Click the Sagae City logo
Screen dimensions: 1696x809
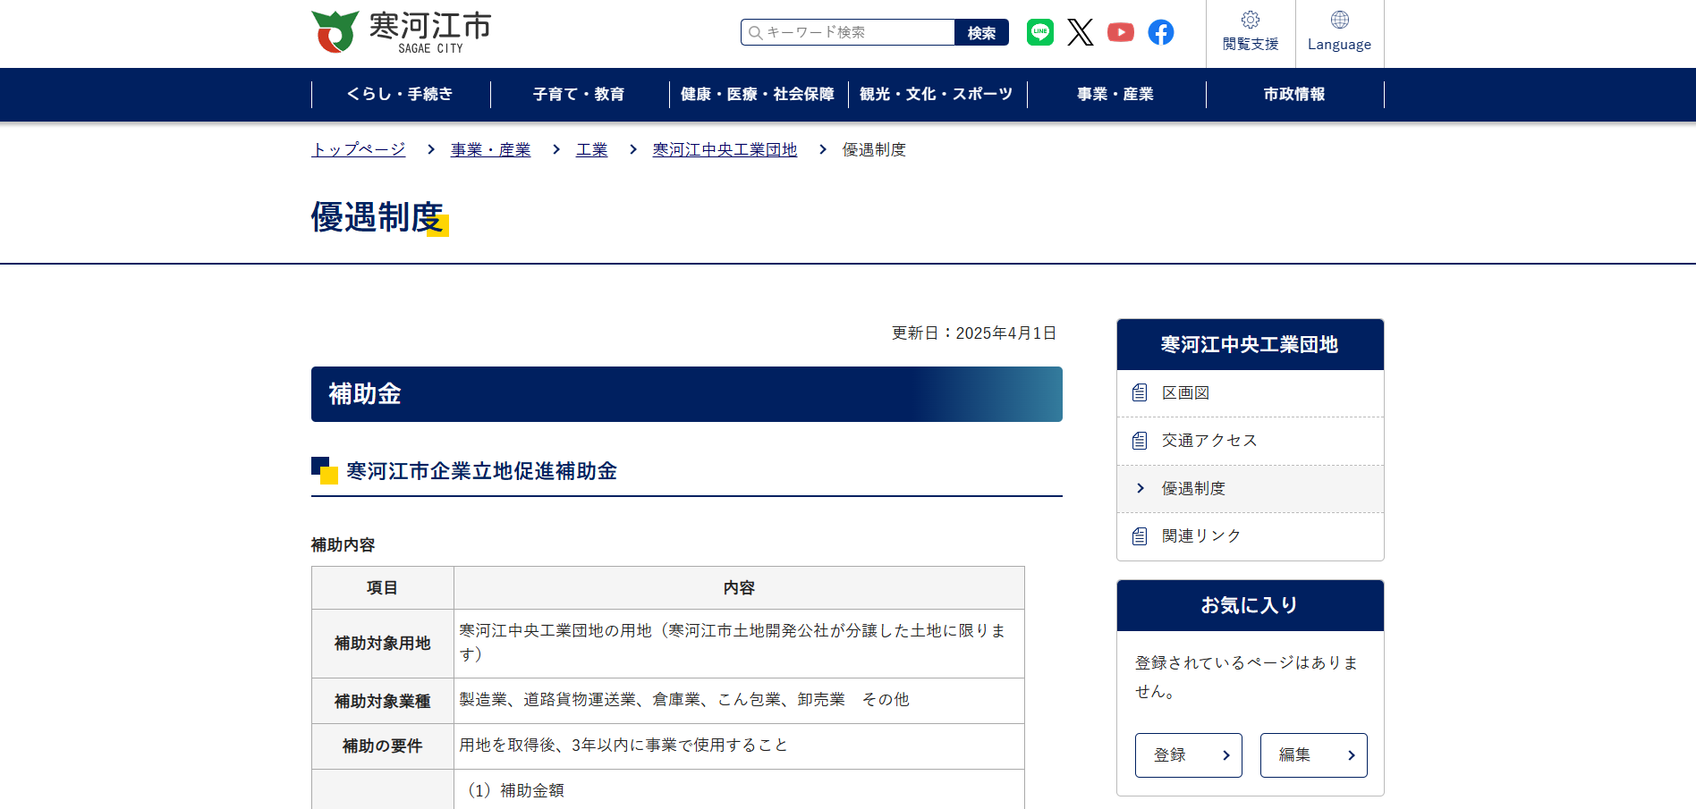pyautogui.click(x=401, y=32)
